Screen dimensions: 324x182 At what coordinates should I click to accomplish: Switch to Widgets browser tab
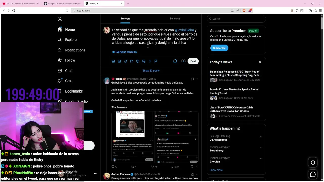63,4
